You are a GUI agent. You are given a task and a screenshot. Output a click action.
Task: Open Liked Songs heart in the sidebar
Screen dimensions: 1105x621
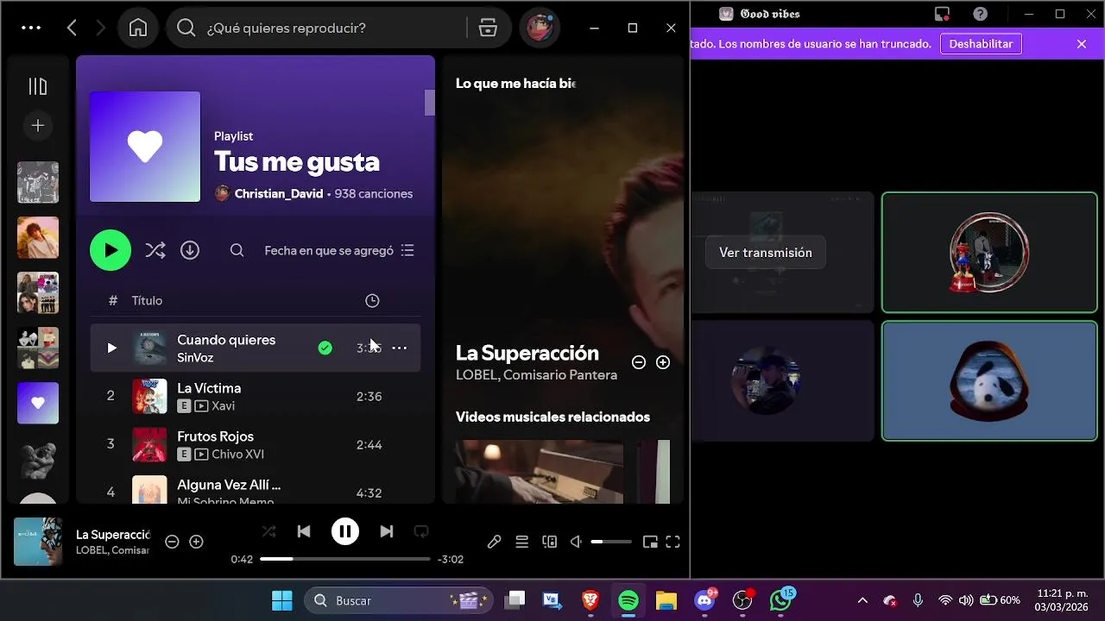click(38, 403)
